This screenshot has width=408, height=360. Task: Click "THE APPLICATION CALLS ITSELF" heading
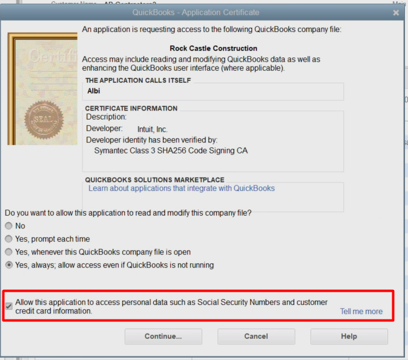(x=138, y=80)
